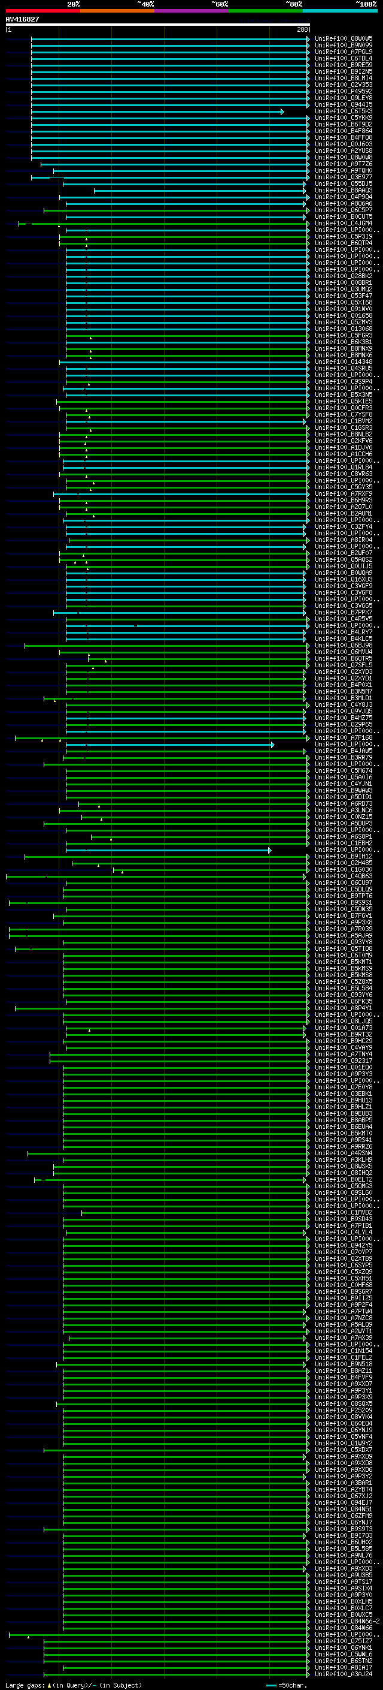The width and height of the screenshot is (383, 1690).
Task: Select the UniRef100_A2YUS8 hit
Action: pyautogui.click(x=344, y=151)
